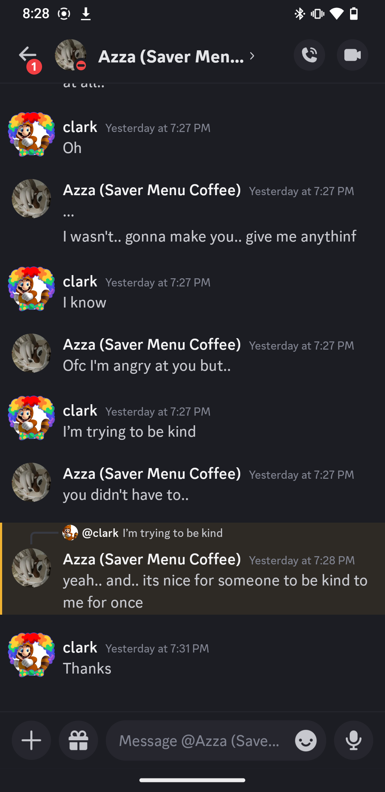The image size is (385, 792).
Task: Expand chat details chevron beside Azza
Action: point(252,56)
